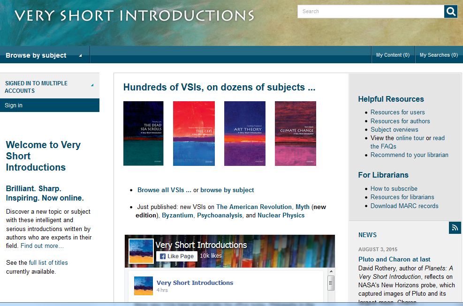This screenshot has height=306, width=463.
Task: Click into the Search text field
Action: pyautogui.click(x=371, y=12)
